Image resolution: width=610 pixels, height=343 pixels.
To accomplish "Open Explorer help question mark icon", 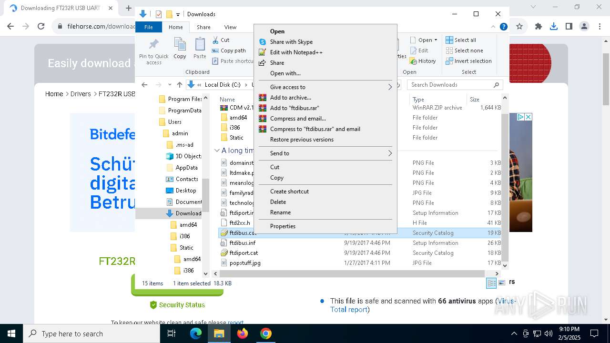I will click(x=503, y=27).
